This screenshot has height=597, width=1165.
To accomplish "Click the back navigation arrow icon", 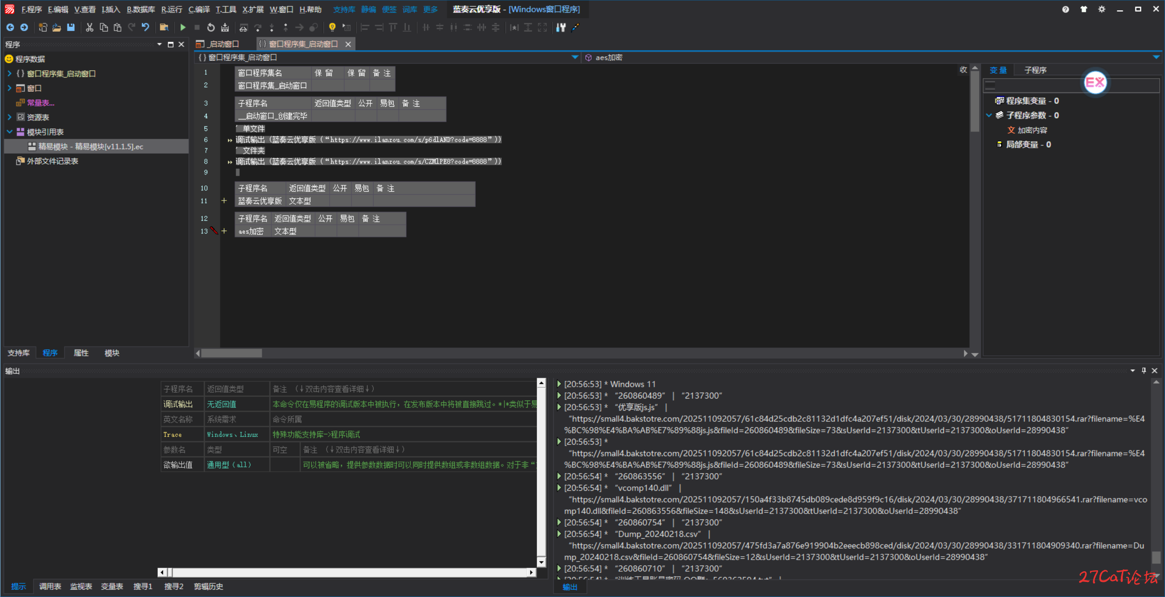I will pyautogui.click(x=10, y=28).
